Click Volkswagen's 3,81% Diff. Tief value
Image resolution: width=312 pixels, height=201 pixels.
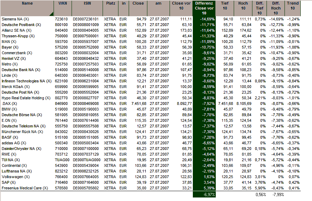pos(260,177)
